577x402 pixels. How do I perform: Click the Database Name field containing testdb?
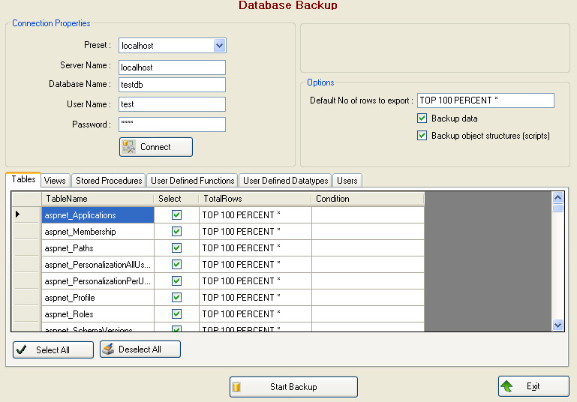tap(172, 85)
